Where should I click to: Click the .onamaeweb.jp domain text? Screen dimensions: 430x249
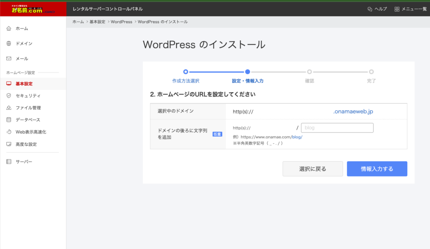click(353, 112)
